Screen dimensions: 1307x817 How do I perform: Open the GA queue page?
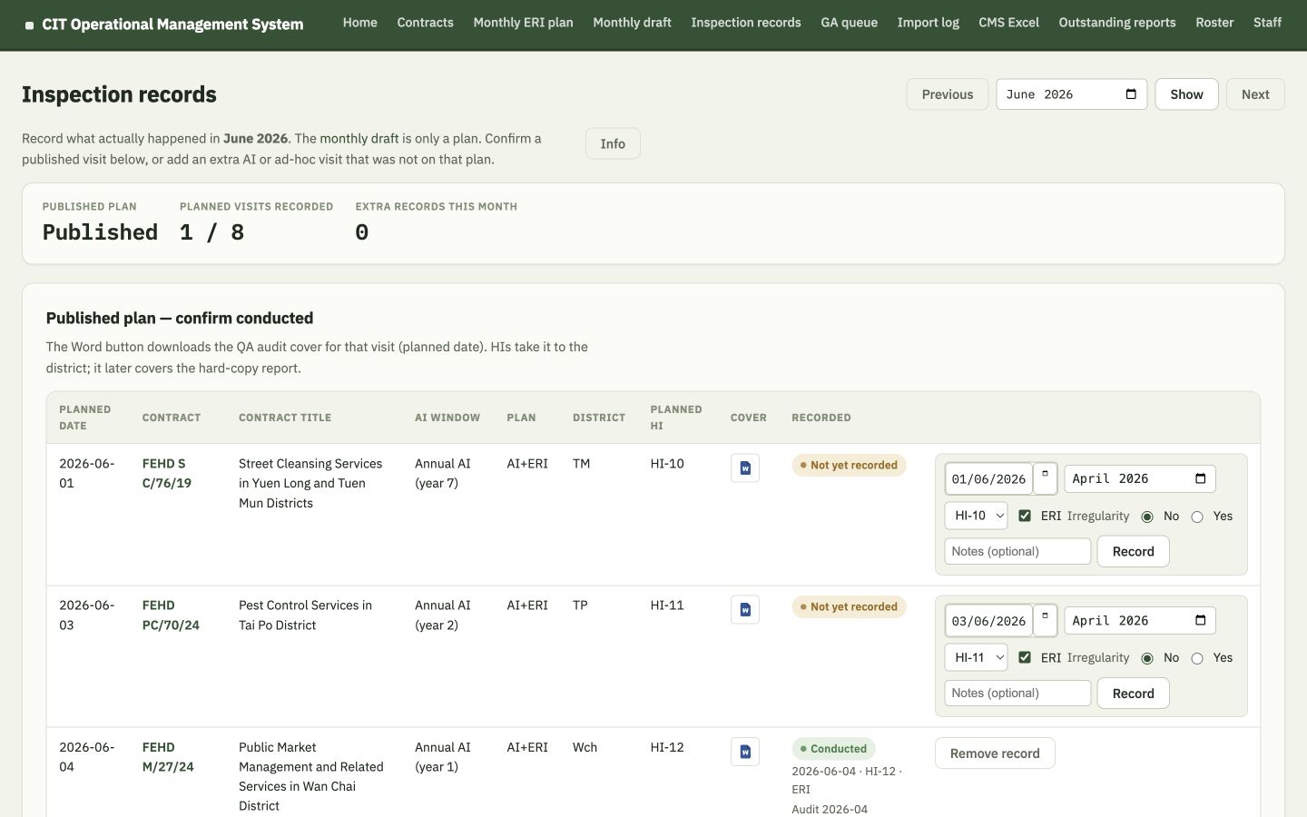849,23
